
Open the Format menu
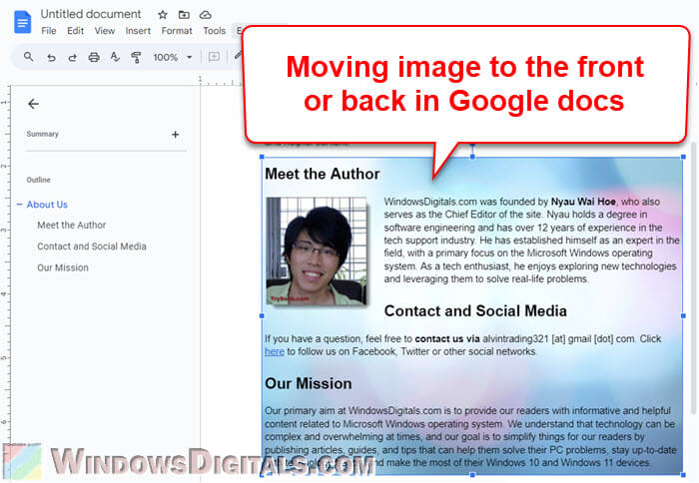click(177, 31)
